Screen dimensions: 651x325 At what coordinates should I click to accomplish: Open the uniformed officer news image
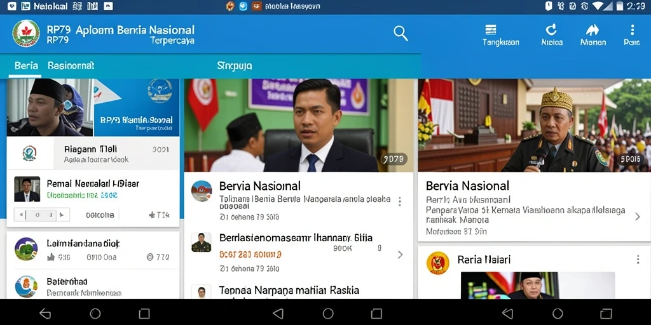pos(534,125)
